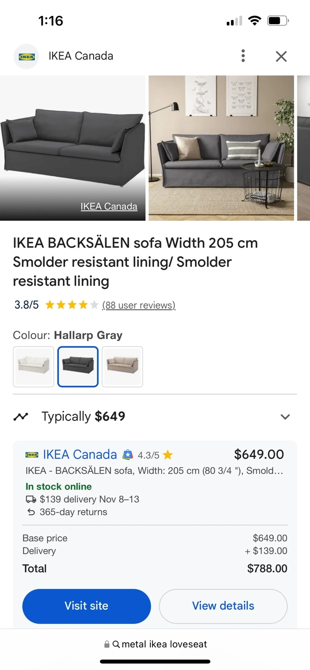The height and width of the screenshot is (670, 310).
Task: Tap the IKEA logo avatar in header
Action: pos(27,57)
